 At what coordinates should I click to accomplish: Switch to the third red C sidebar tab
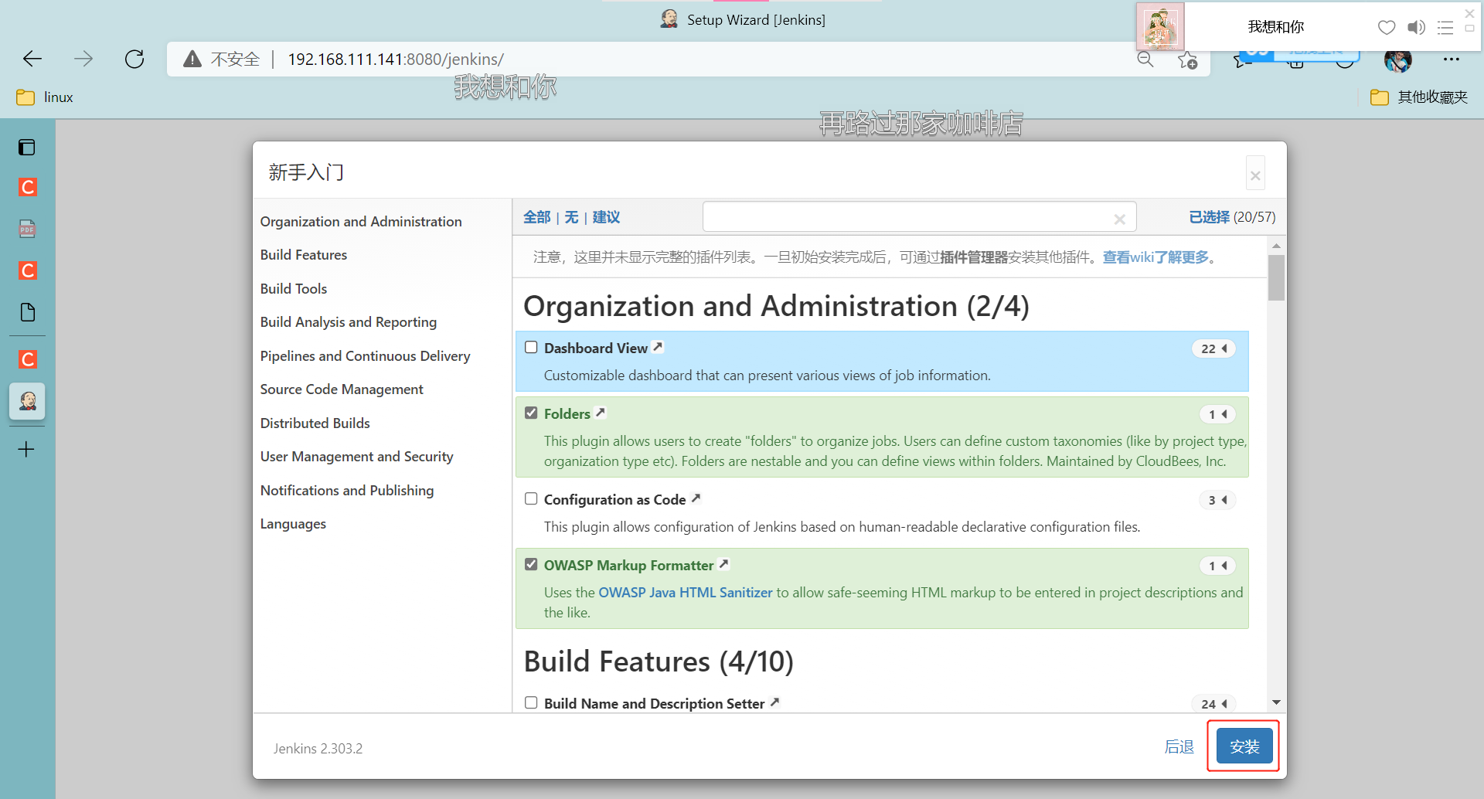(27, 359)
